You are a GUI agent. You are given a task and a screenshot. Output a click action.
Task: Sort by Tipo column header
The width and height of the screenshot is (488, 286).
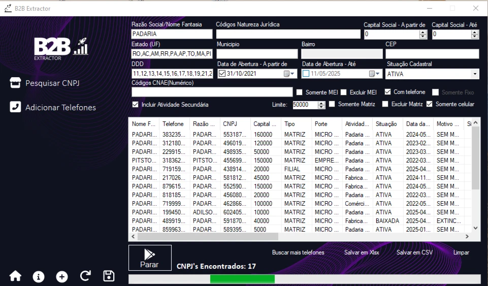pyautogui.click(x=296, y=124)
